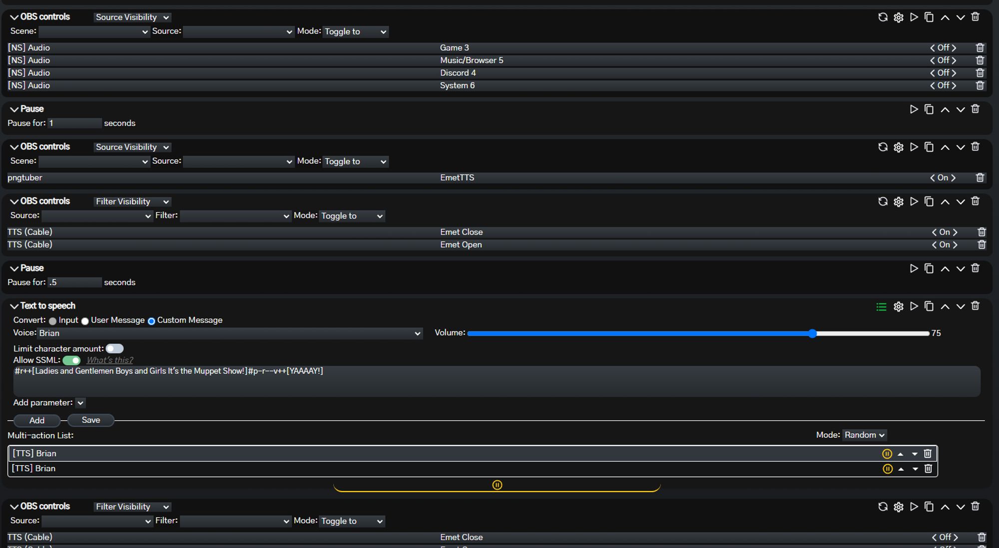999x548 pixels.
Task: Click the play/test button on Pause action
Action: pos(913,109)
